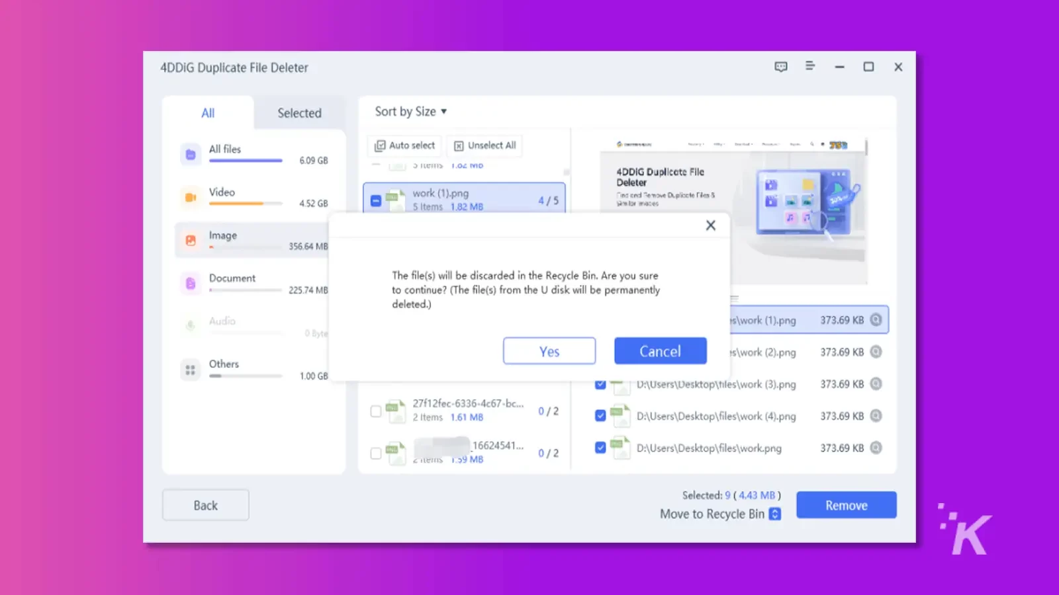
Task: Select the Others category icon
Action: [x=191, y=370]
